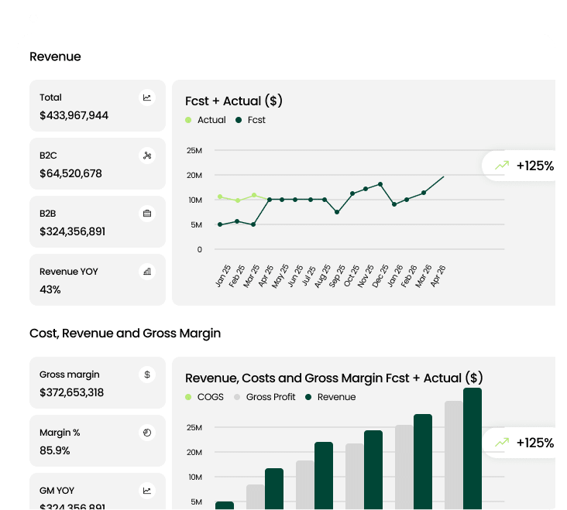This screenshot has height=510, width=567.
Task: Click the upward trend arrow in revenue +125% badge
Action: tap(502, 166)
